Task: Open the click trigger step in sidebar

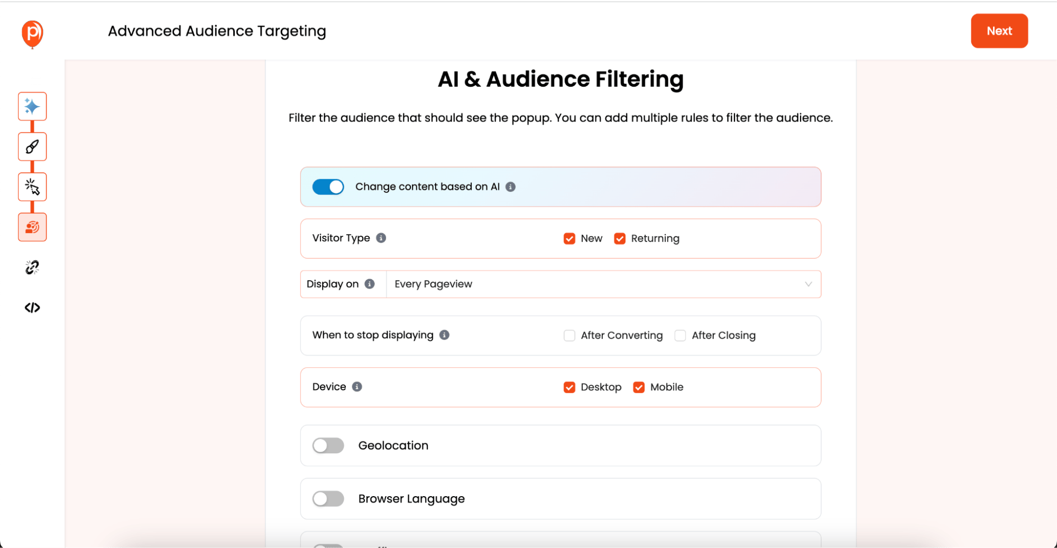Action: tap(32, 187)
